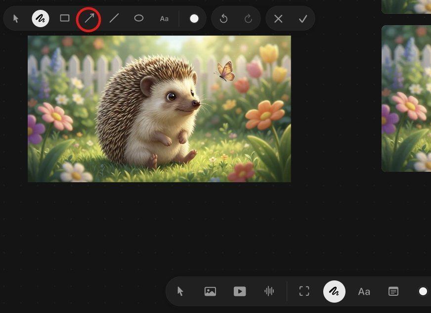
Task: Click the hedgehog image on the canvas
Action: 159,109
